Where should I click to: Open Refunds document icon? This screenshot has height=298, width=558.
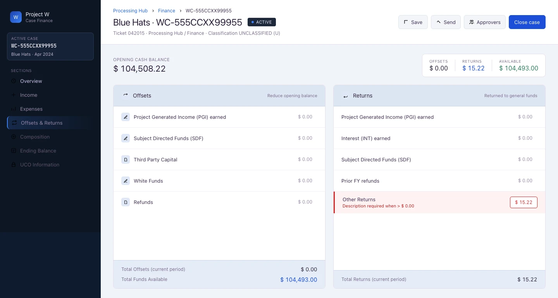click(x=126, y=202)
